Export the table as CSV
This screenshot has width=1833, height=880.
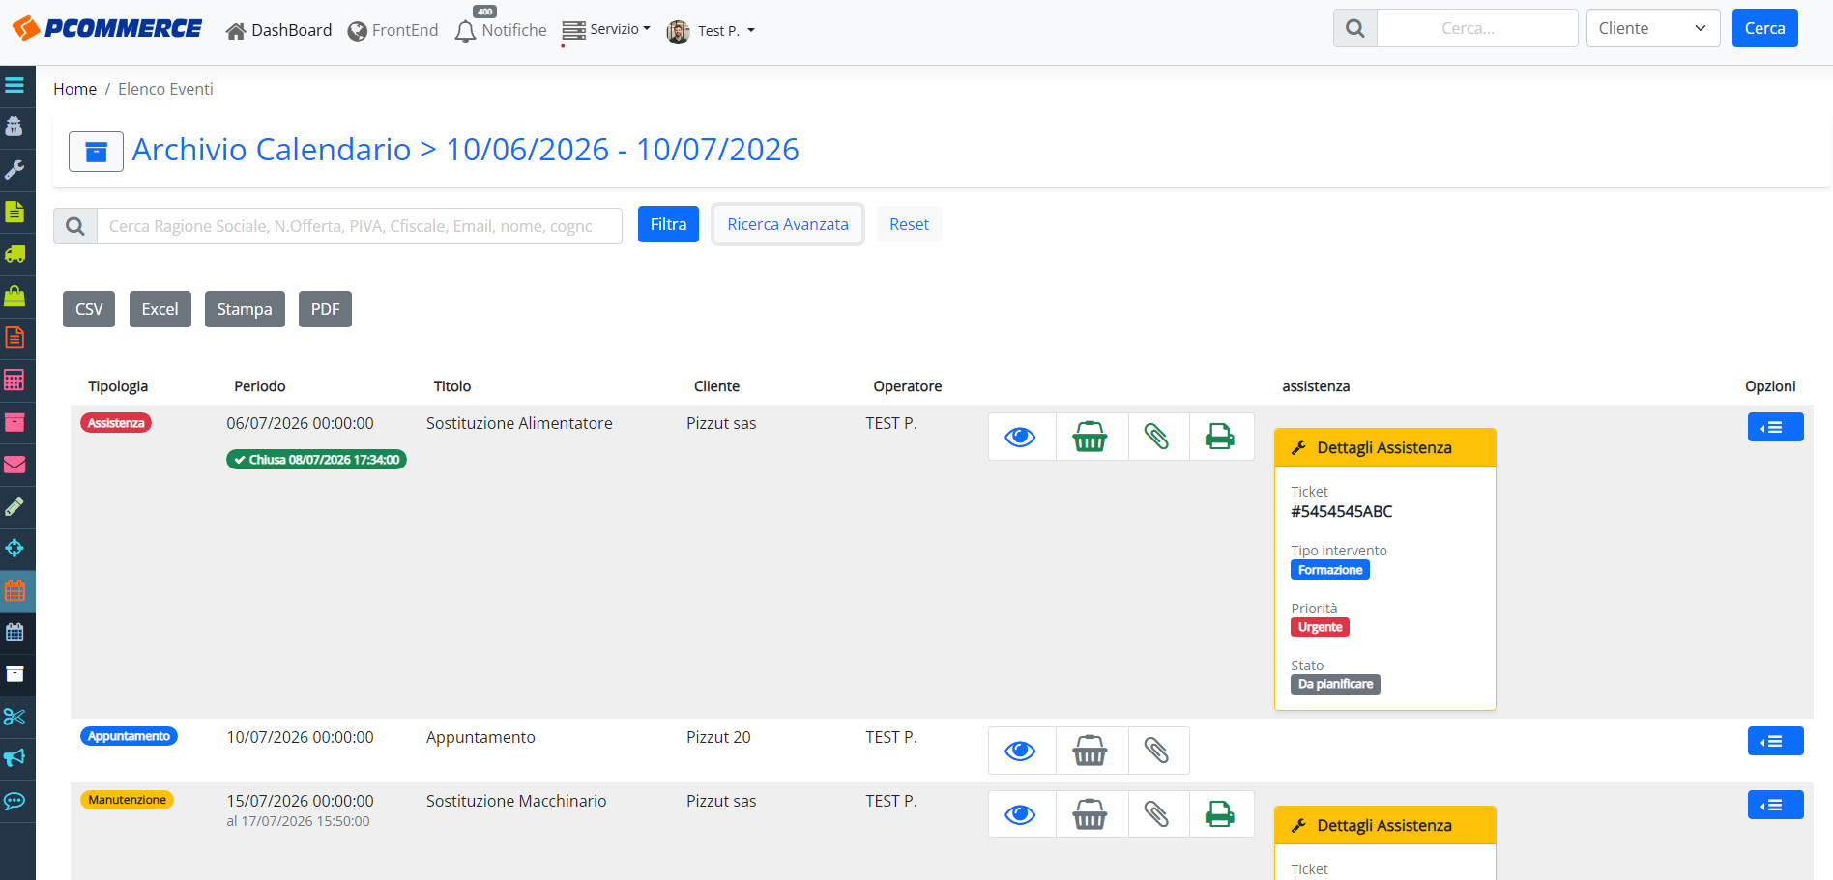coord(89,309)
